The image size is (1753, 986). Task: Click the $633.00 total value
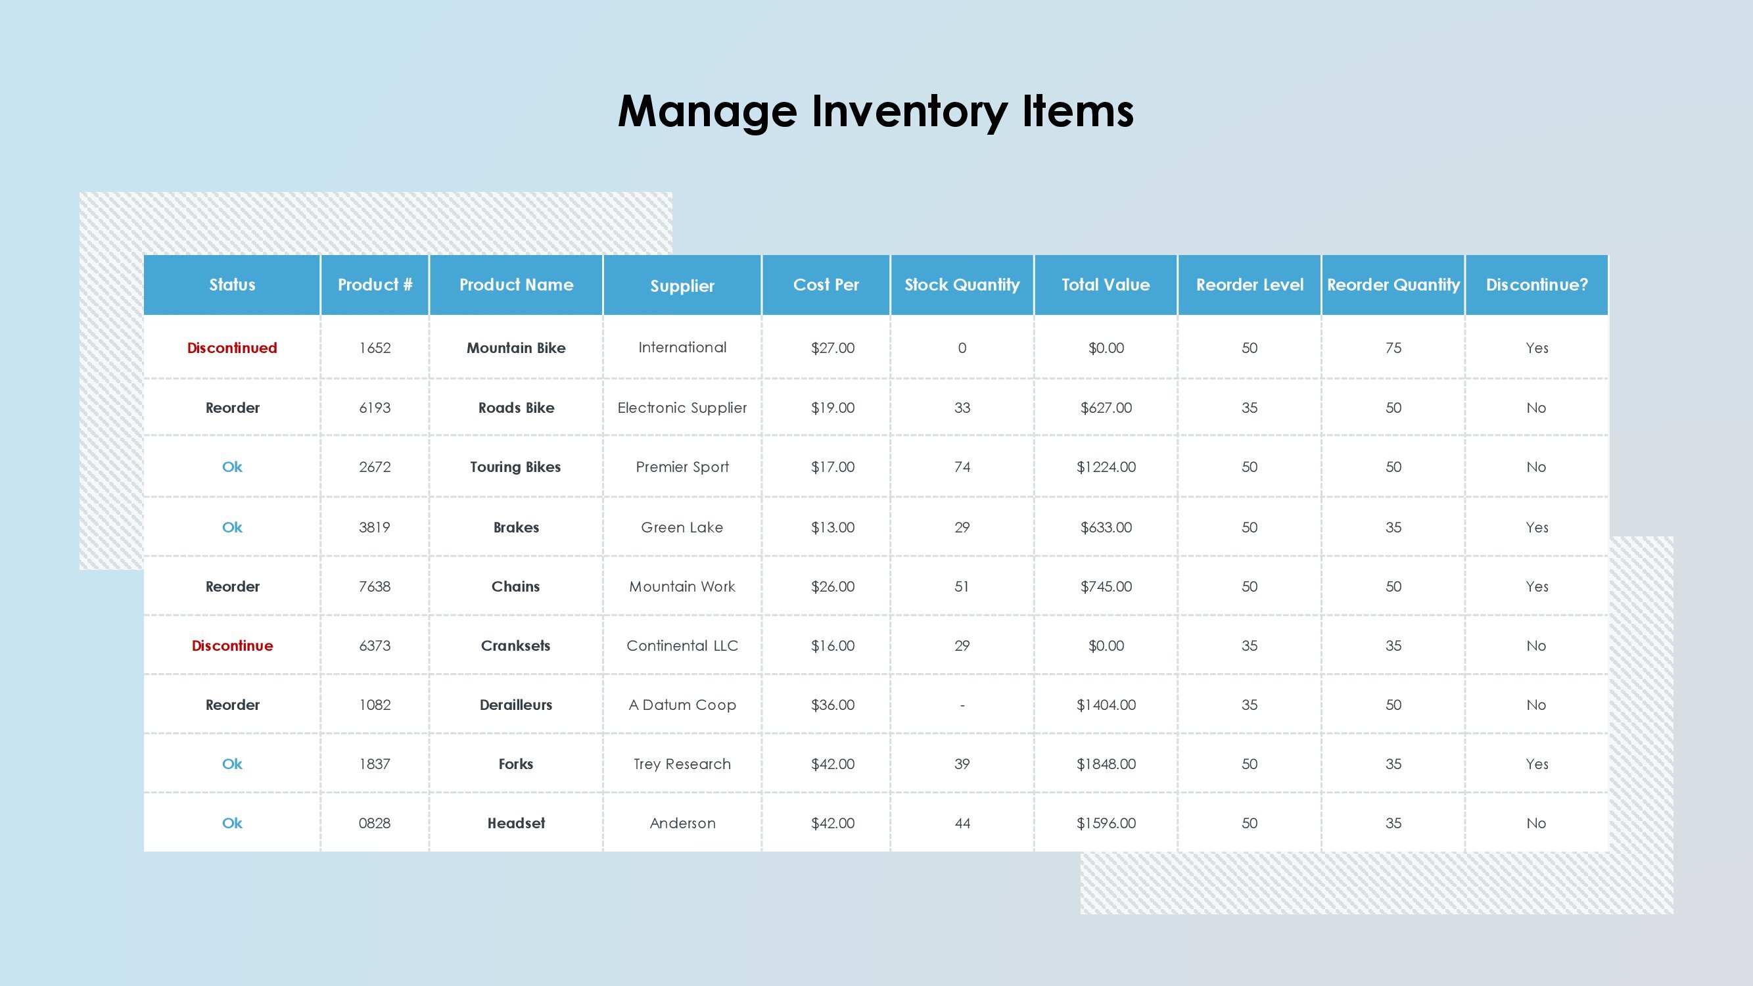coord(1106,527)
